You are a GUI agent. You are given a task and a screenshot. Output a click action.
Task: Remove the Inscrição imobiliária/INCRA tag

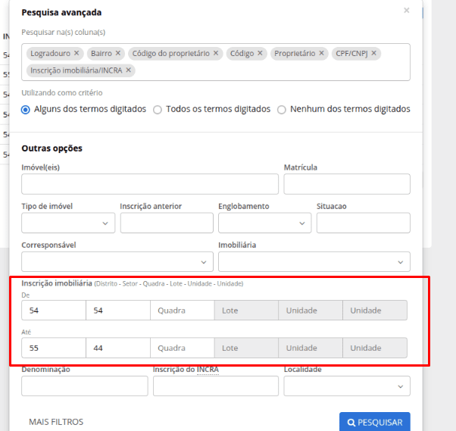(x=129, y=70)
